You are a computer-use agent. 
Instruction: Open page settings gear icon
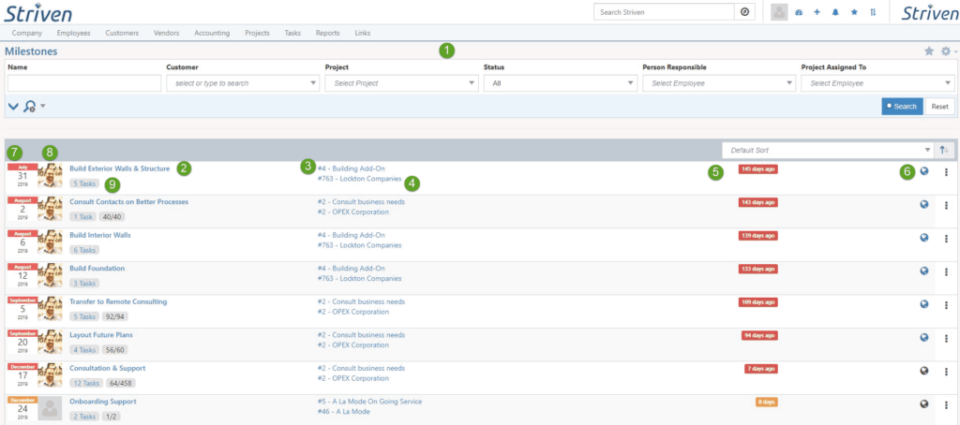946,51
